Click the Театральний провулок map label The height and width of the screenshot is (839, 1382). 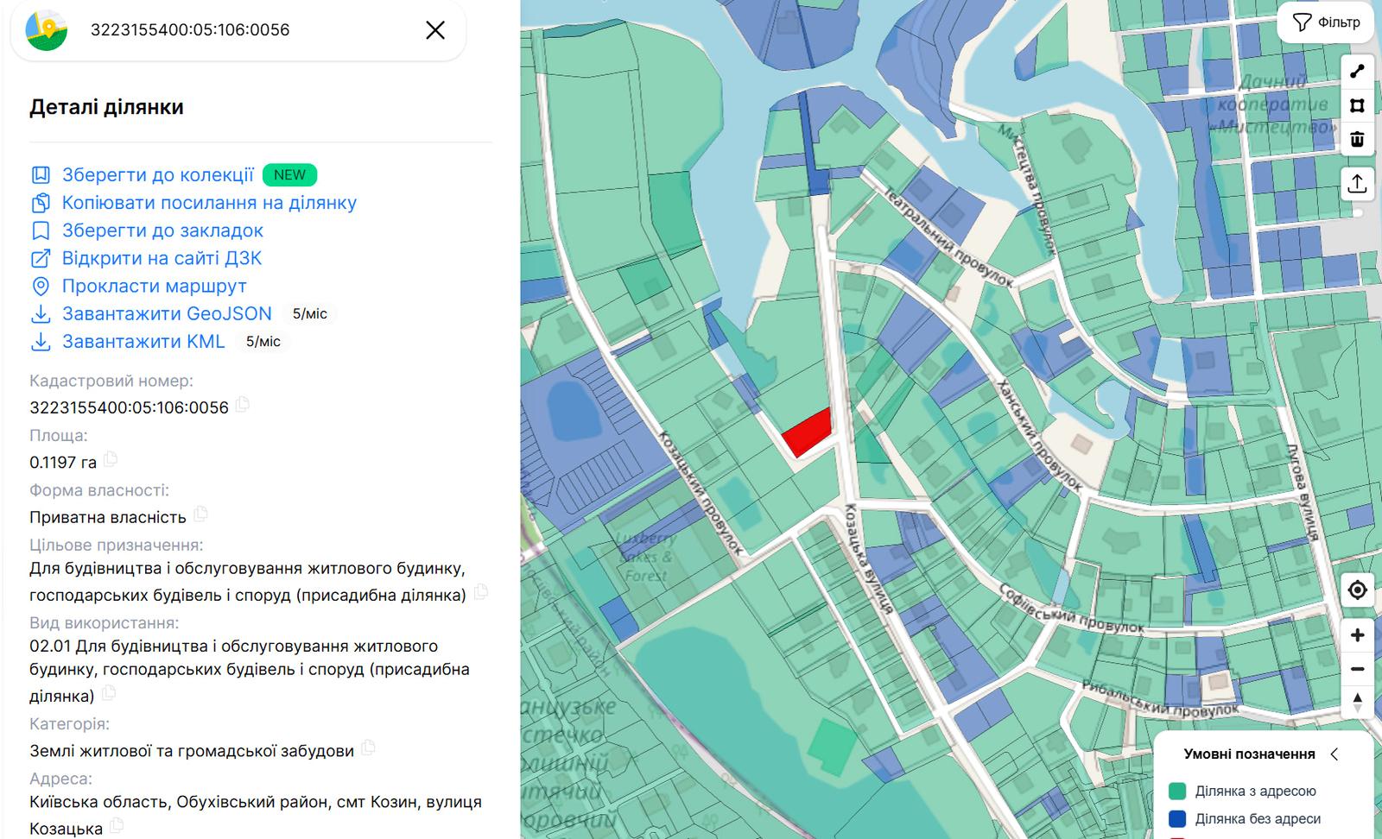(x=948, y=237)
